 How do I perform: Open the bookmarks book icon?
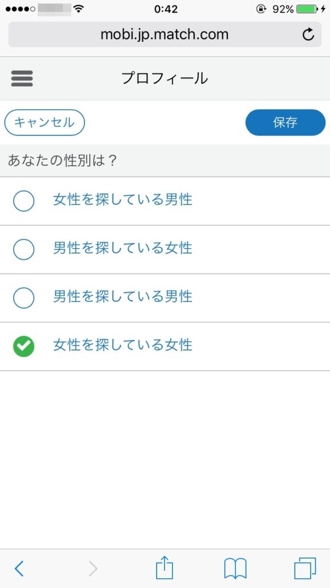coord(235,568)
